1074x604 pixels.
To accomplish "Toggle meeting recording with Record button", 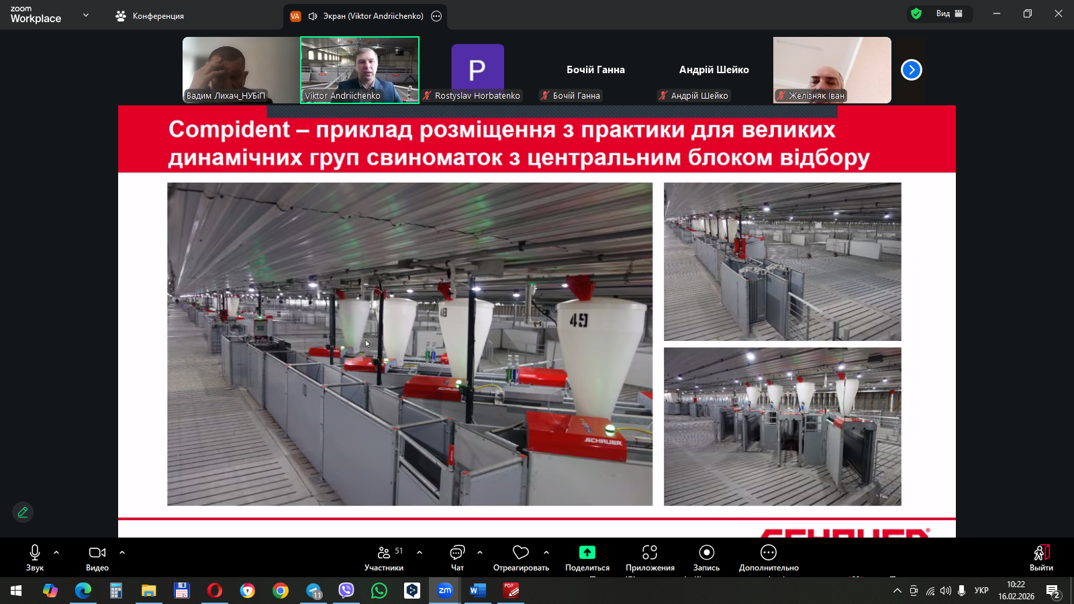I will coord(706,552).
